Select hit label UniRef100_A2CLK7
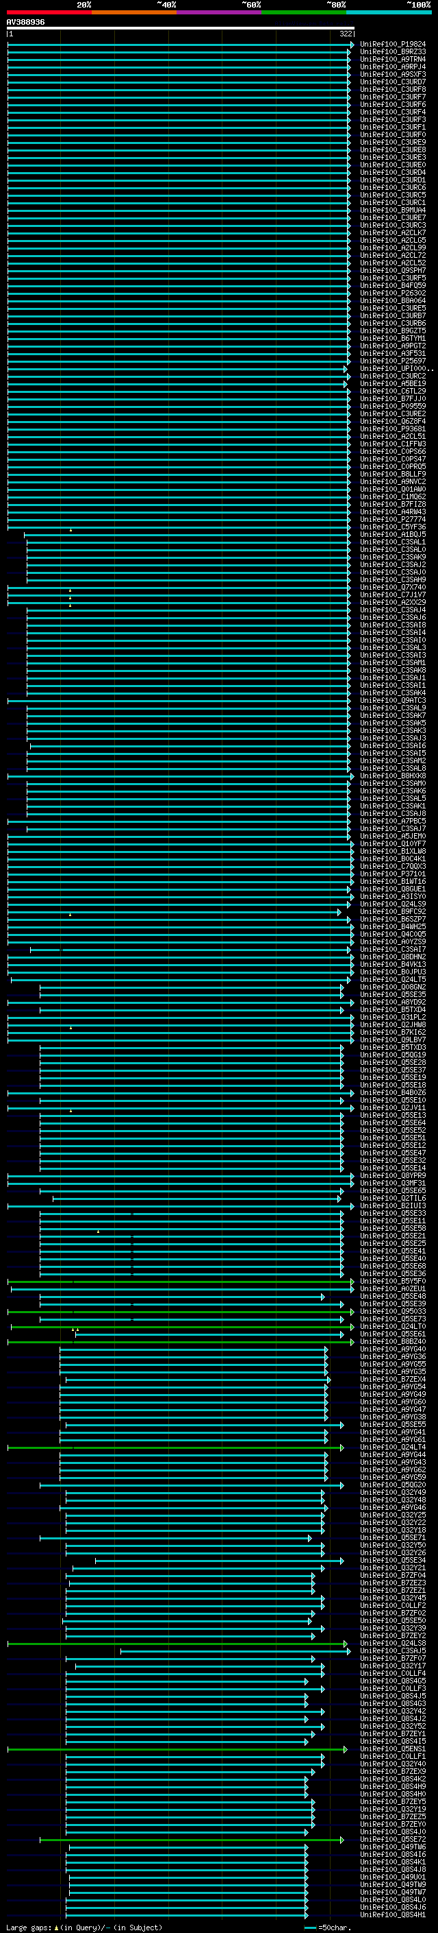 [392, 232]
